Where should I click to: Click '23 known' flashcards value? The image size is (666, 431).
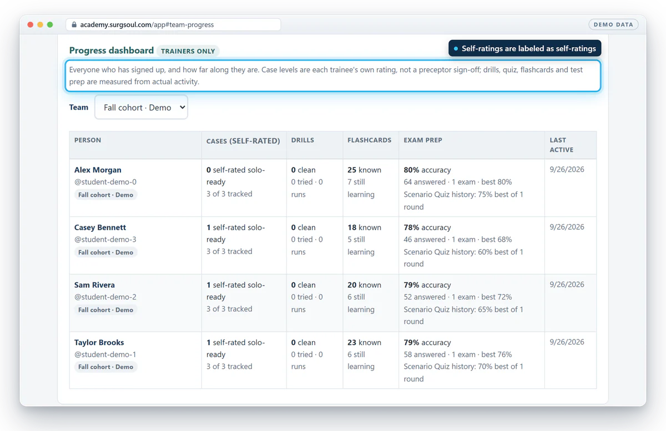(364, 342)
